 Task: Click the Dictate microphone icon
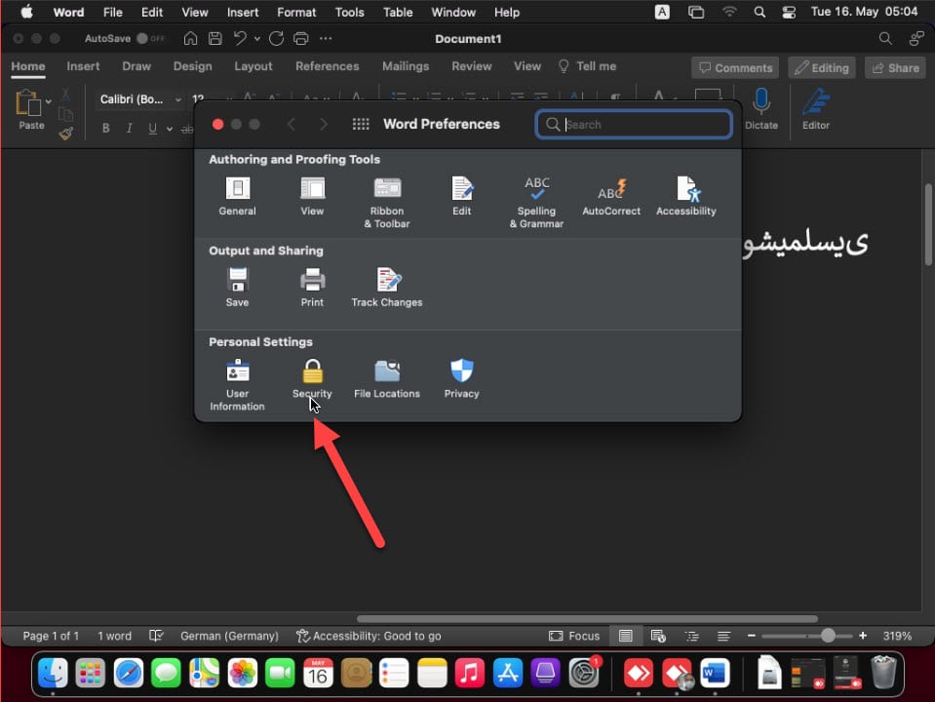(760, 109)
